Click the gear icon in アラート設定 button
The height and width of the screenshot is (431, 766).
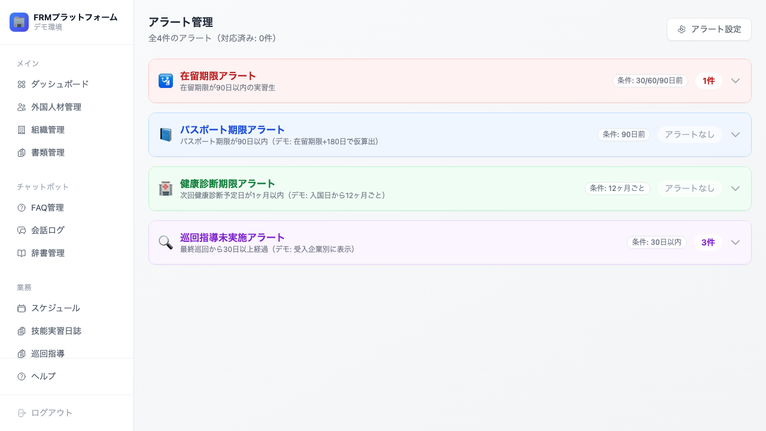[x=682, y=29]
